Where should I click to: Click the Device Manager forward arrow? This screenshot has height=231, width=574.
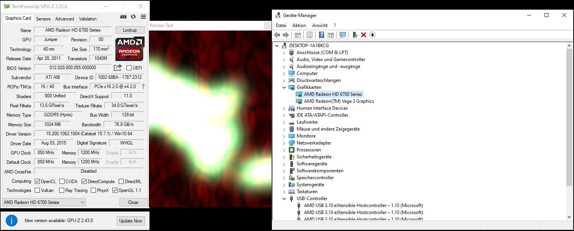point(286,35)
